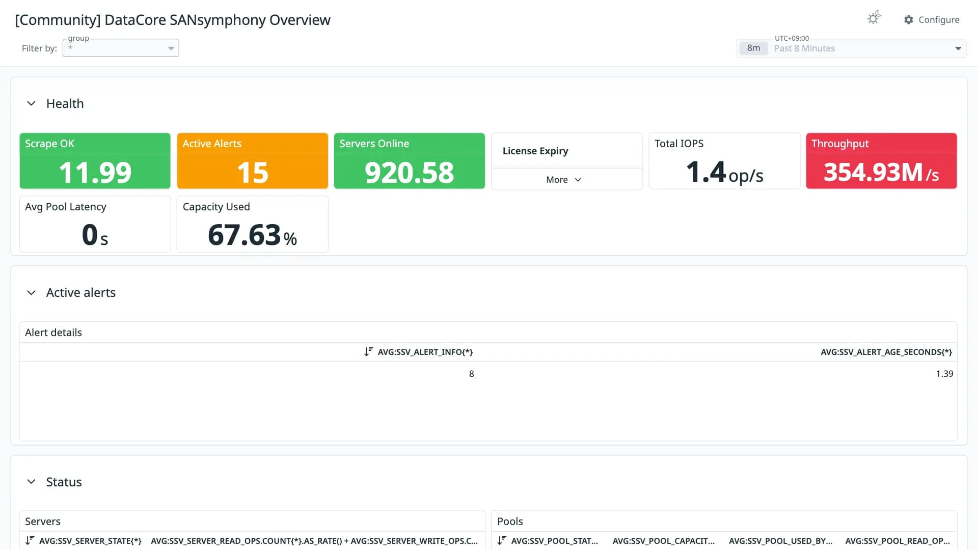Click the Health section heading

pyautogui.click(x=65, y=103)
